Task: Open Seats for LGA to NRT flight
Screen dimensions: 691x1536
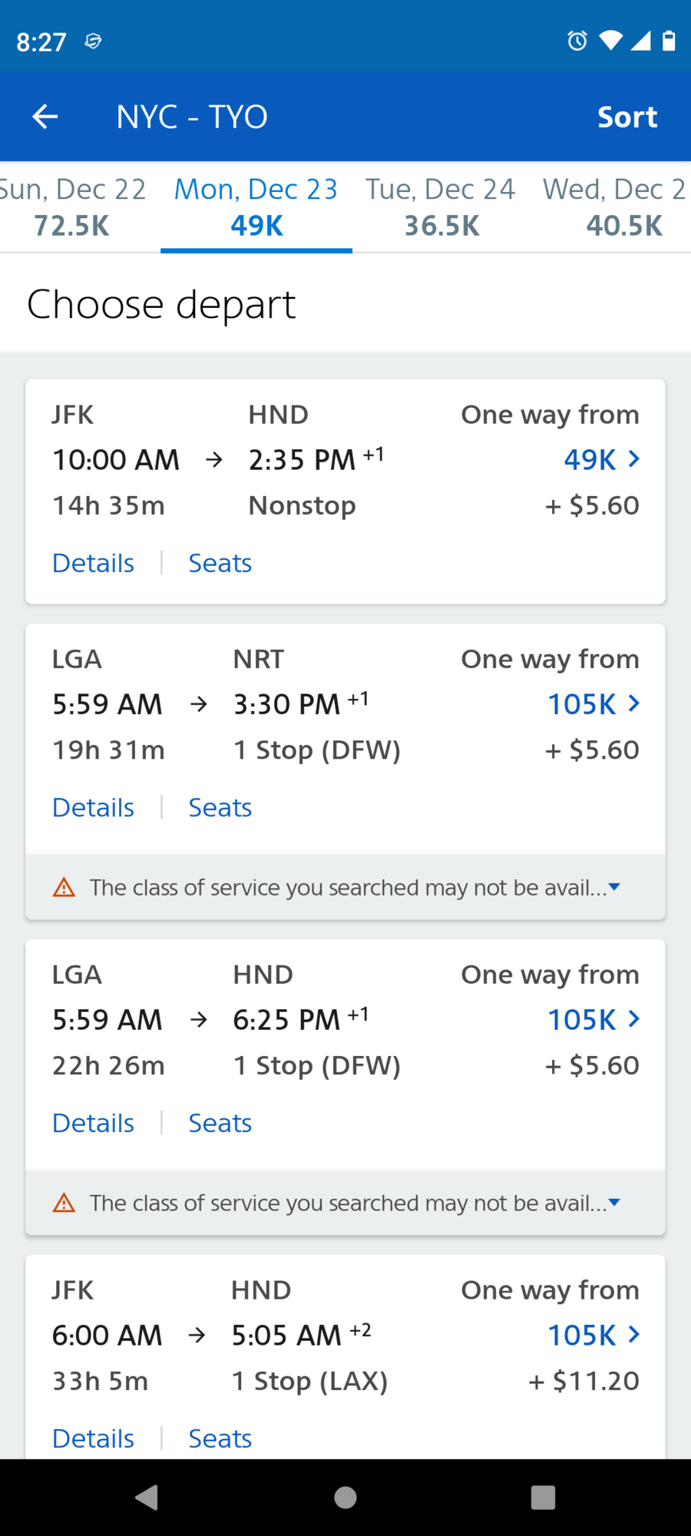Action: [x=220, y=807]
